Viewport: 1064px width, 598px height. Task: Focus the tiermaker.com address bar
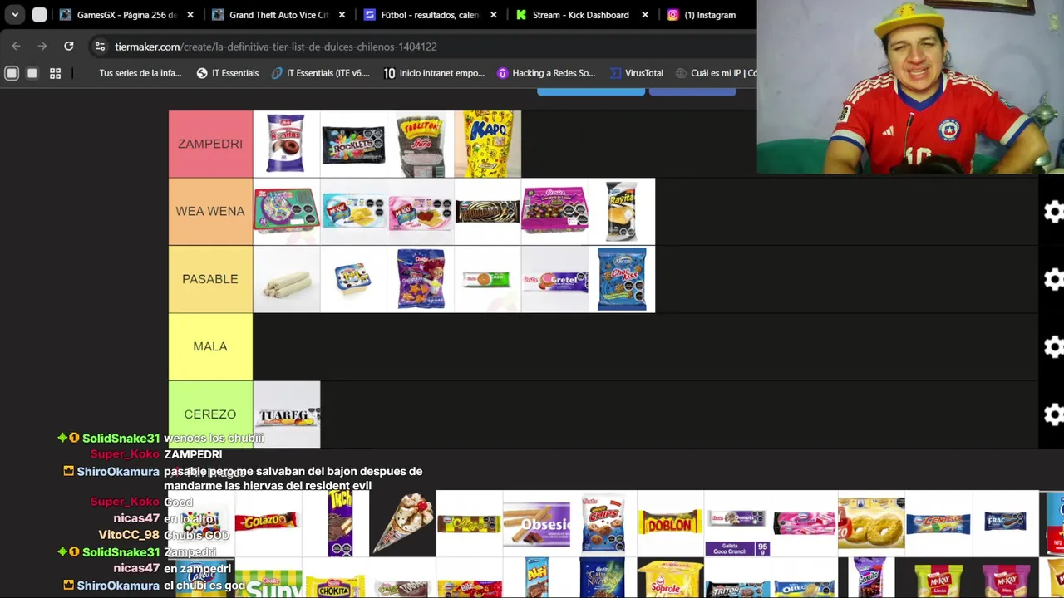[424, 47]
